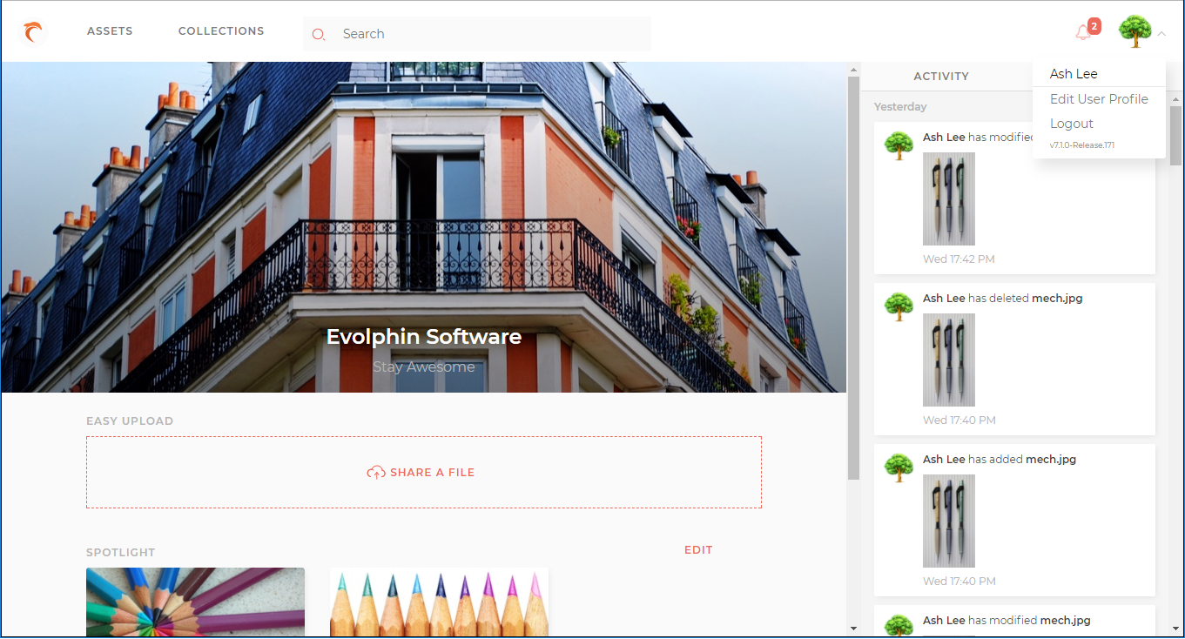1185x639 pixels.
Task: Click avatar beside 17:42 modified entry
Action: click(899, 145)
